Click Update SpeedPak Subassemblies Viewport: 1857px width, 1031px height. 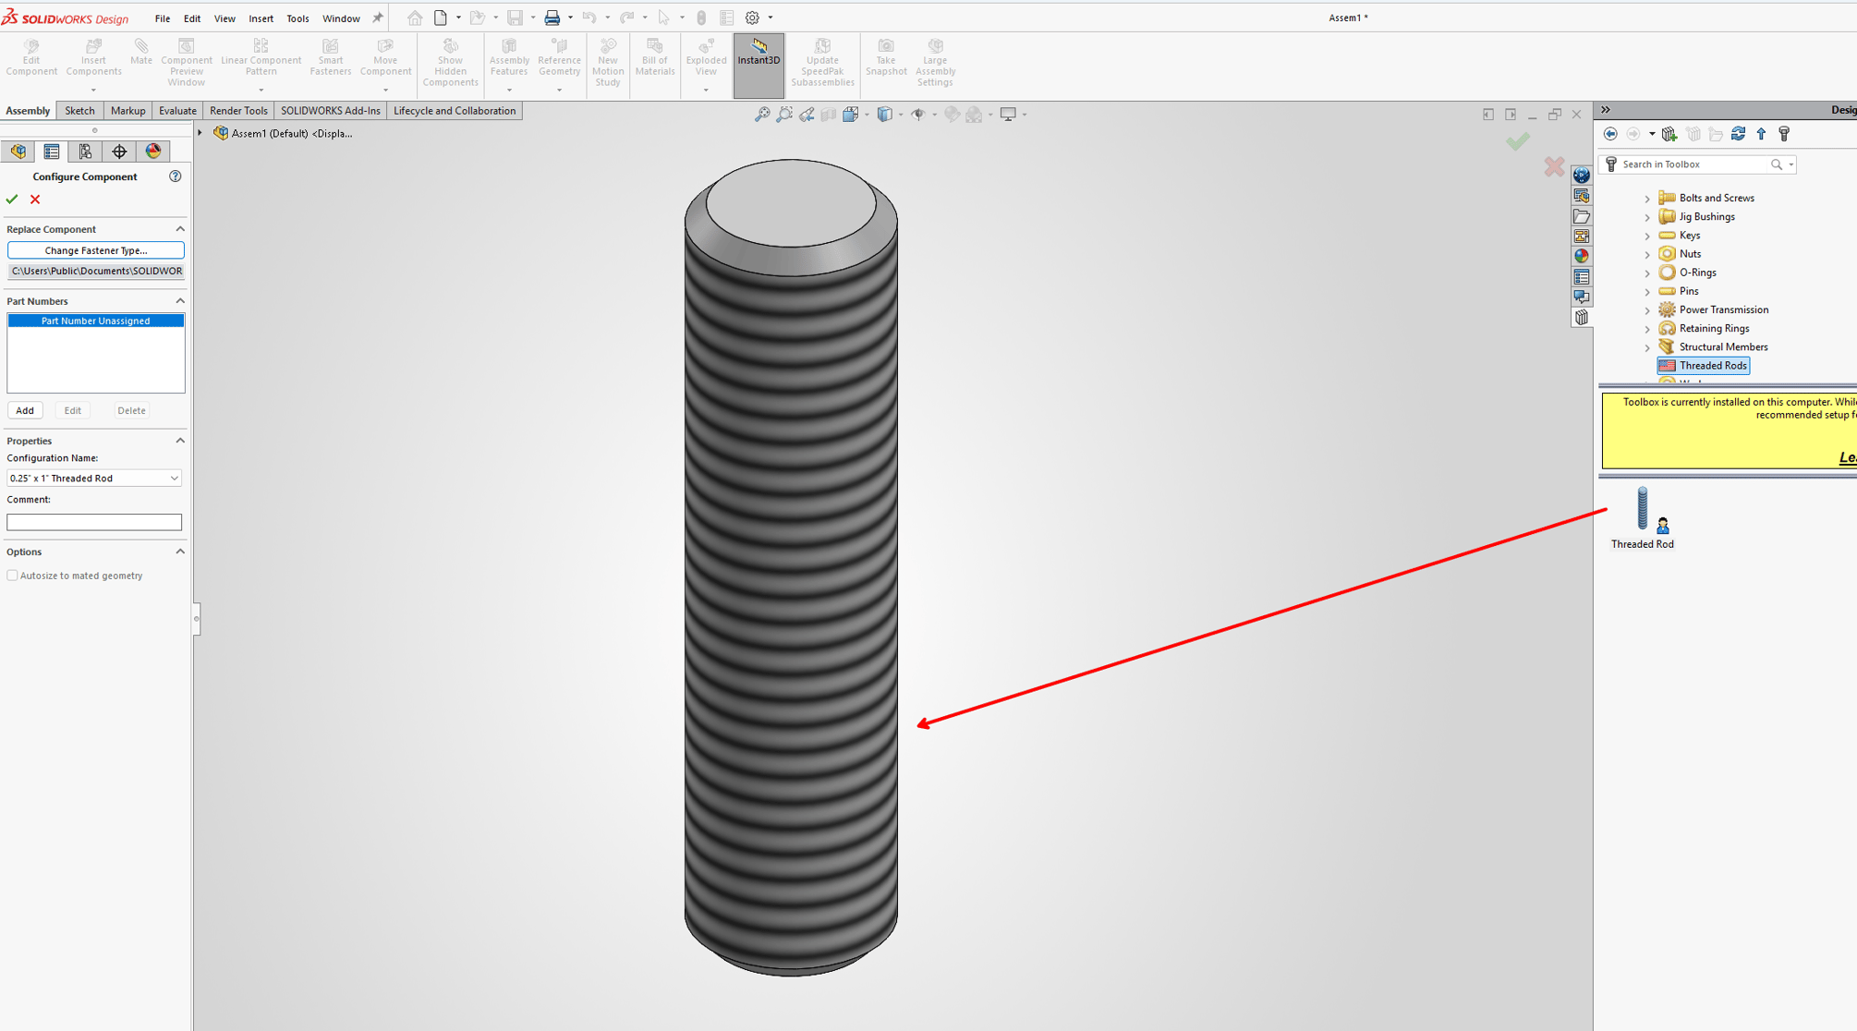tap(822, 63)
